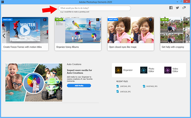The width and height of the screenshot is (191, 118).
Task: Click file icon beside XH1F0402.JPG
Action: (144, 86)
